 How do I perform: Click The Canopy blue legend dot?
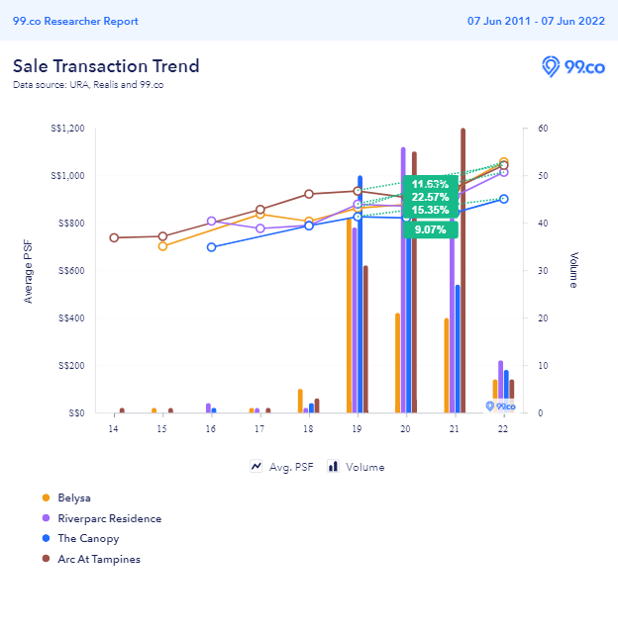point(47,538)
